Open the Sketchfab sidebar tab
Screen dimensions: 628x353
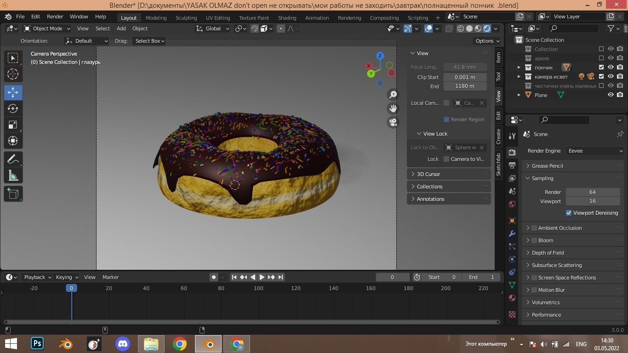498,165
